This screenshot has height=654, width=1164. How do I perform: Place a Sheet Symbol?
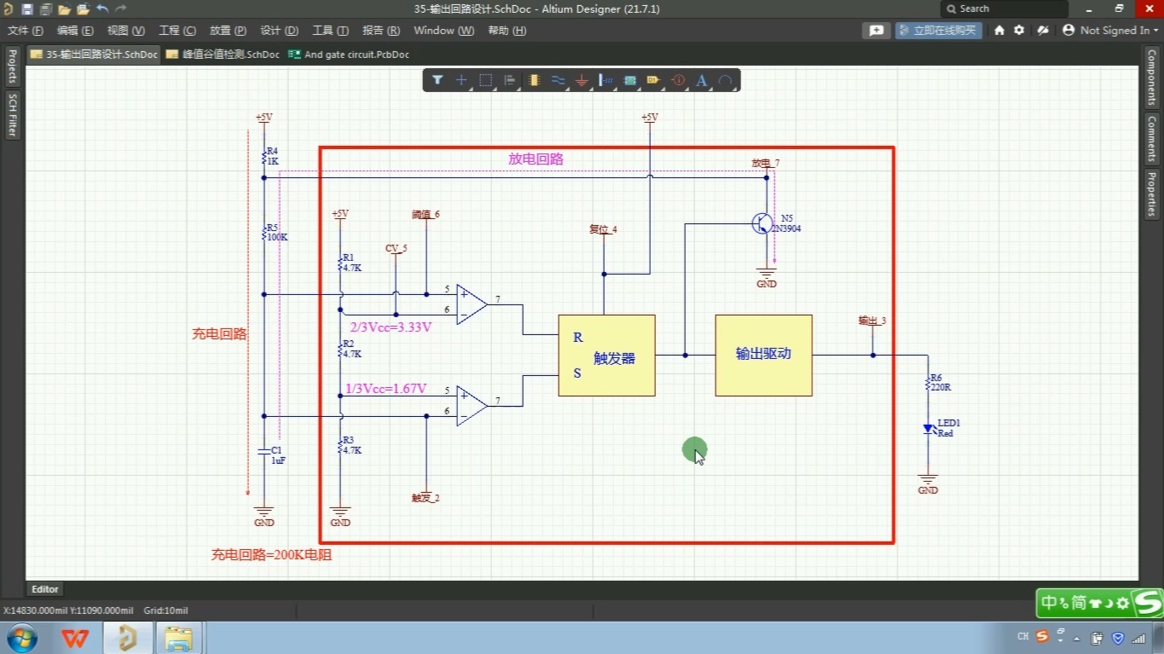pyautogui.click(x=630, y=80)
